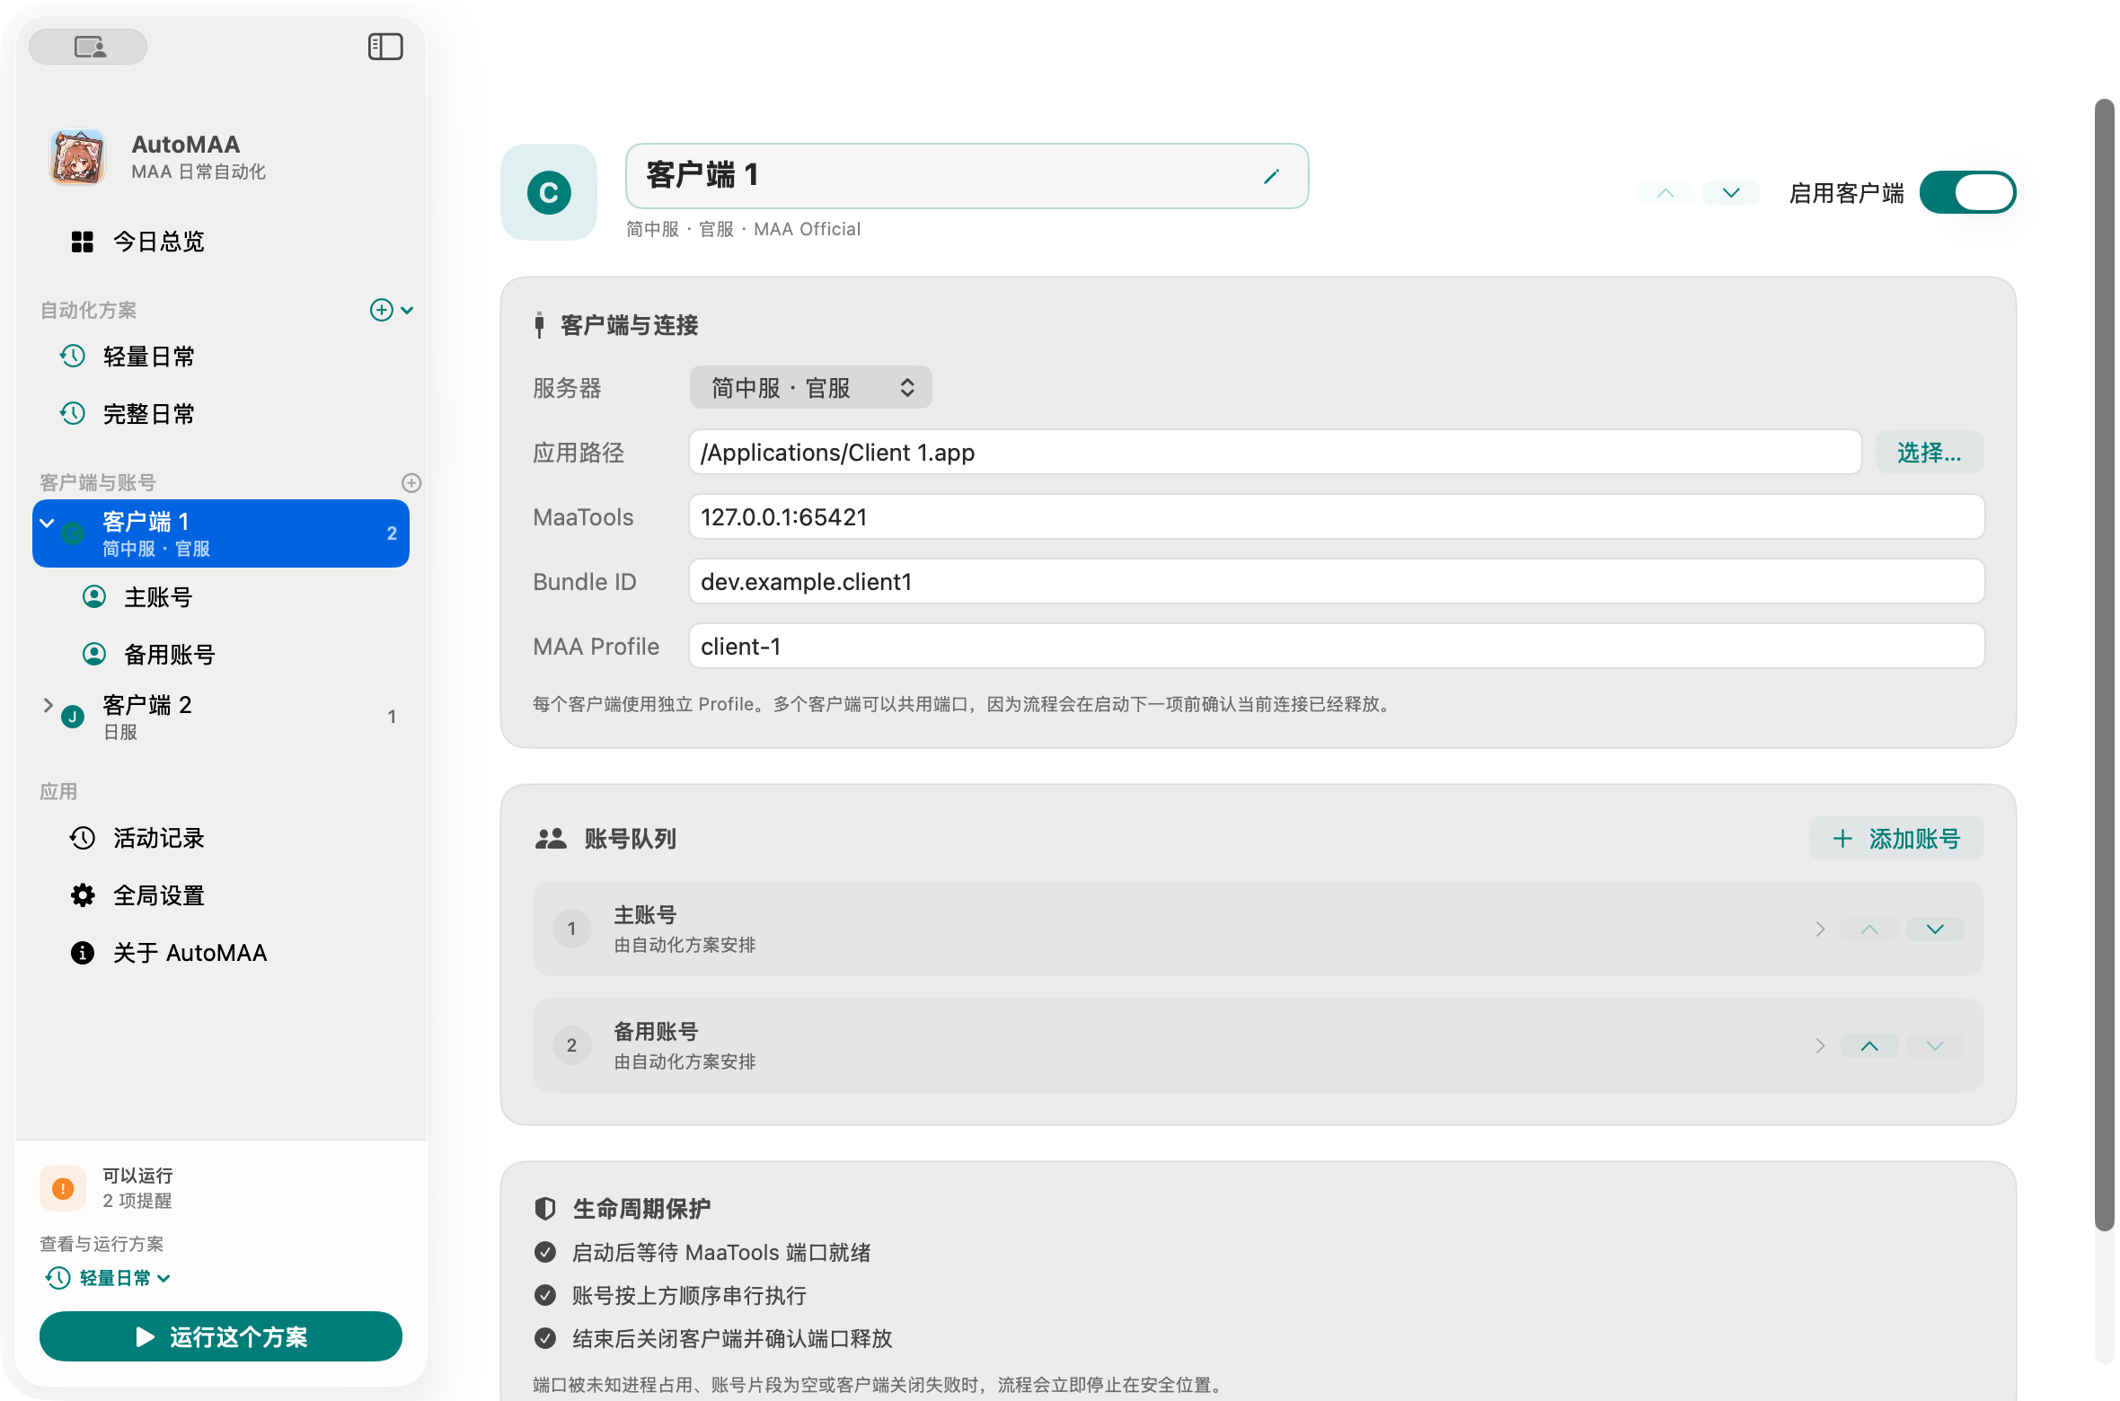Screen dimensions: 2120x1401
Task: Click the 客户端 1 name field
Action: pos(967,176)
